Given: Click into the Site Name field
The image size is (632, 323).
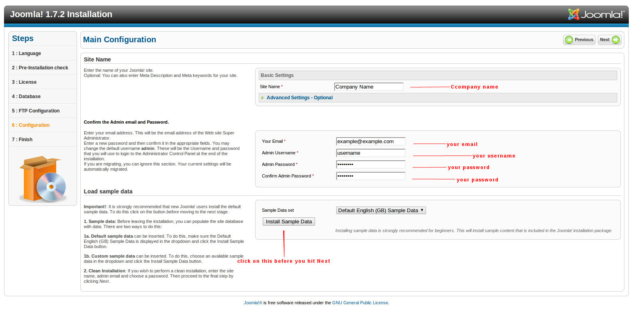Looking at the screenshot, I should point(369,87).
